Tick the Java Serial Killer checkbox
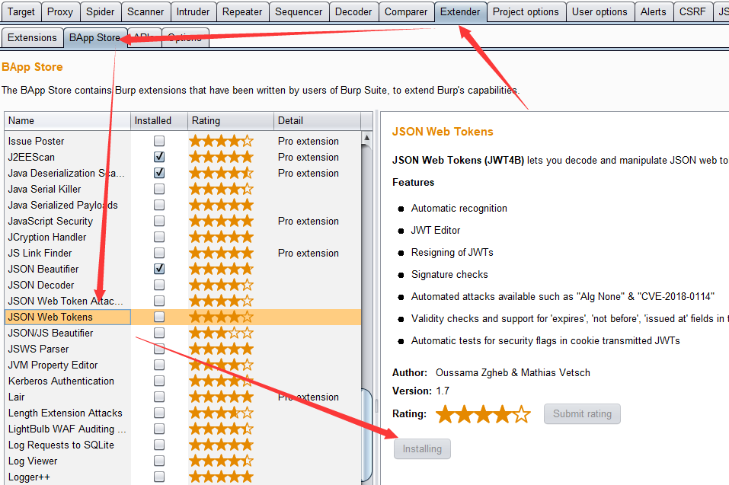729x485 pixels. click(x=159, y=189)
